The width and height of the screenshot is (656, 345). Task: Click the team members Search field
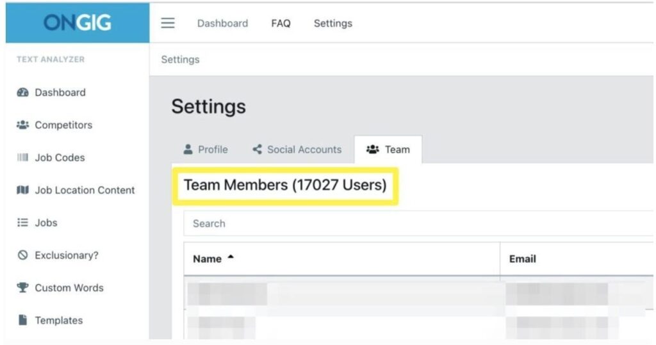pyautogui.click(x=416, y=224)
